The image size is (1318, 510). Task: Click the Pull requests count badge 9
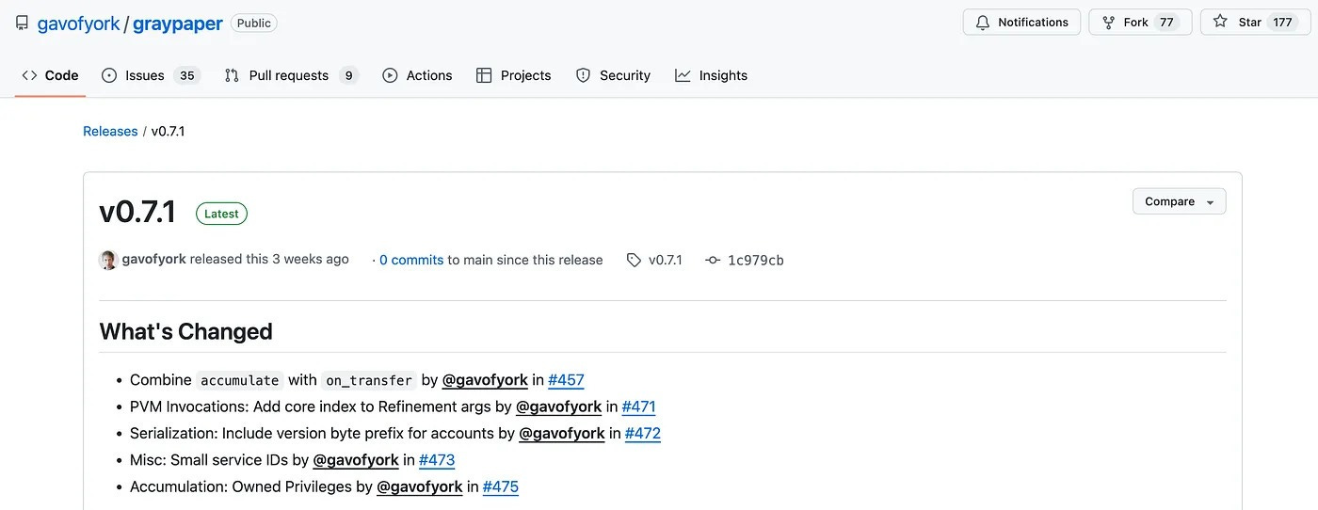348,75
